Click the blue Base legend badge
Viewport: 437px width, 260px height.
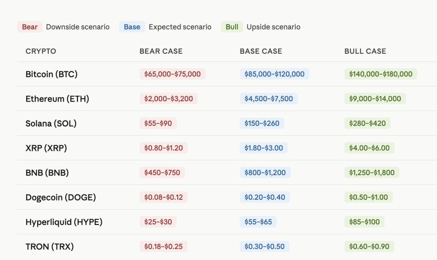coord(132,27)
